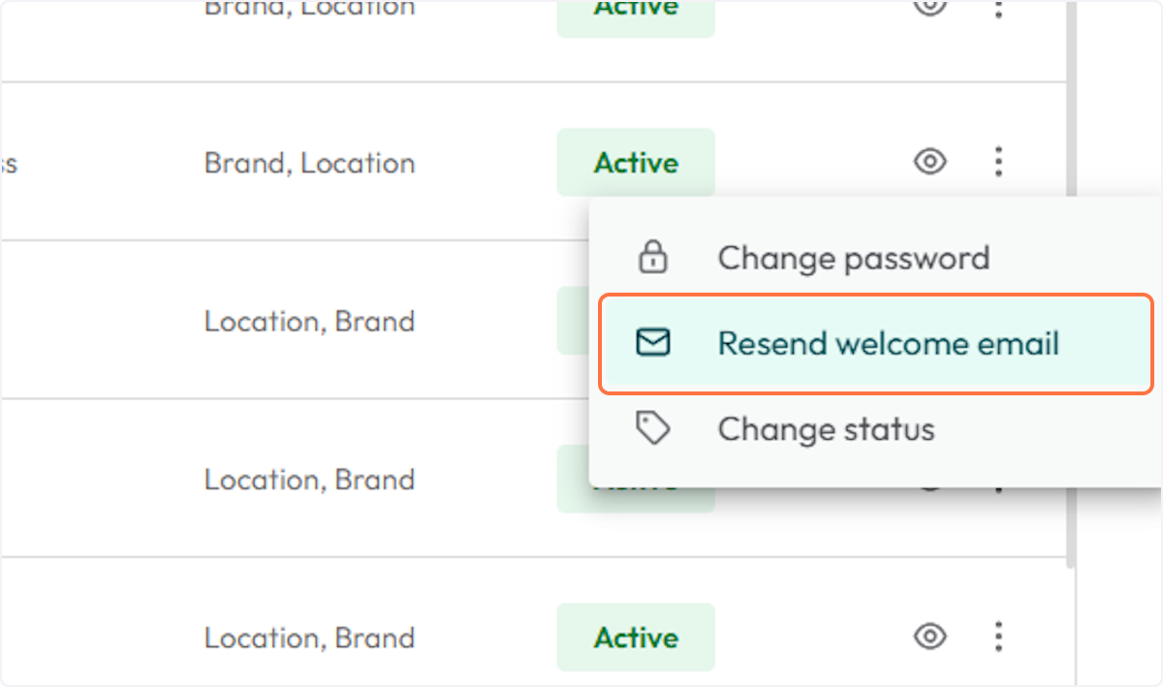Select Resend welcome email from the menu

click(887, 343)
